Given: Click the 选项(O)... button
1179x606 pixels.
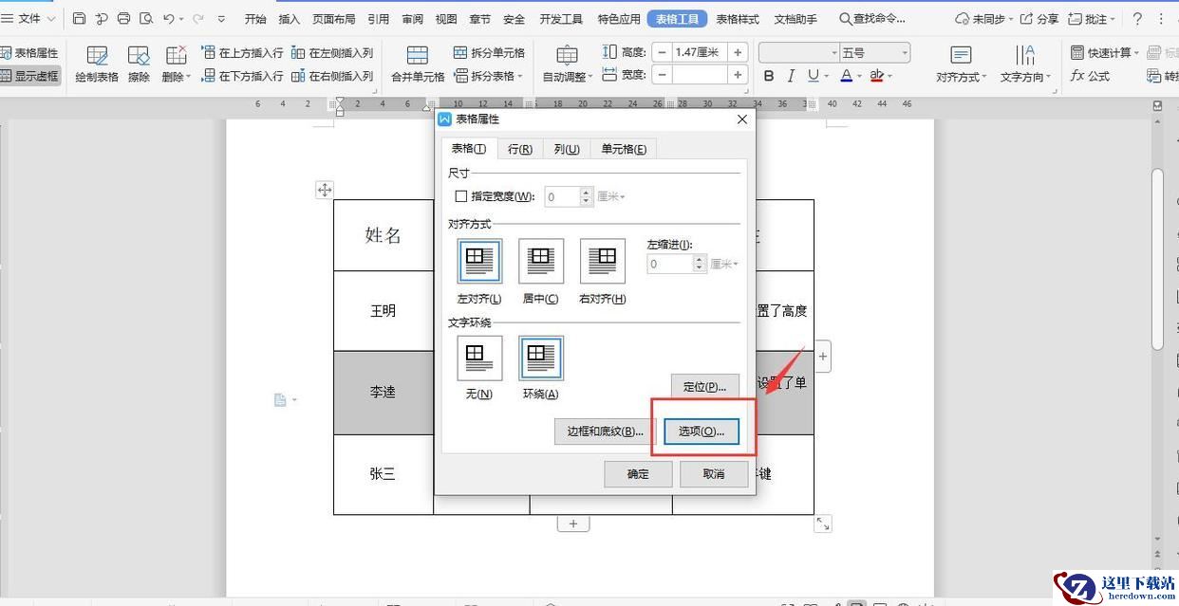Looking at the screenshot, I should pyautogui.click(x=702, y=431).
